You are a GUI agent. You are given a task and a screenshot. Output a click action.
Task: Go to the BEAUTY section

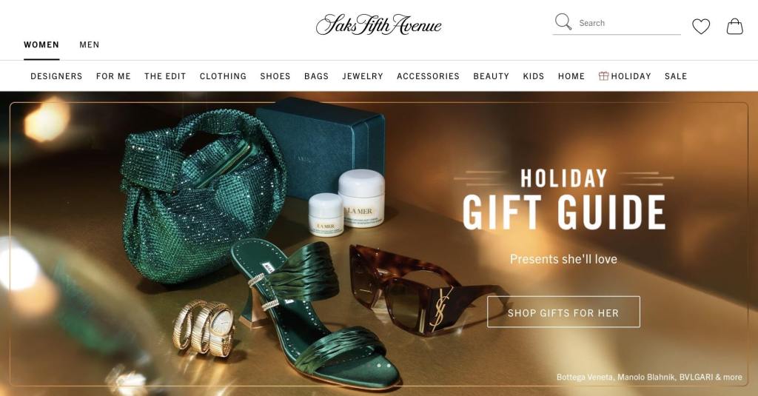click(x=492, y=76)
